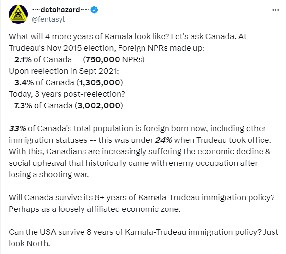Click the @fentasyl handle
Viewport: 286px width, 254px height.
tap(48, 19)
